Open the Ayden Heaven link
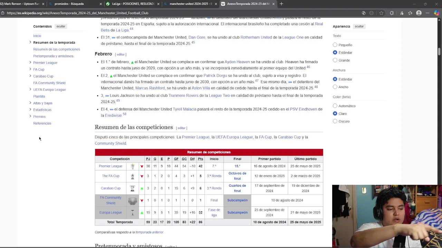The width and height of the screenshot is (442, 248). (x=237, y=62)
